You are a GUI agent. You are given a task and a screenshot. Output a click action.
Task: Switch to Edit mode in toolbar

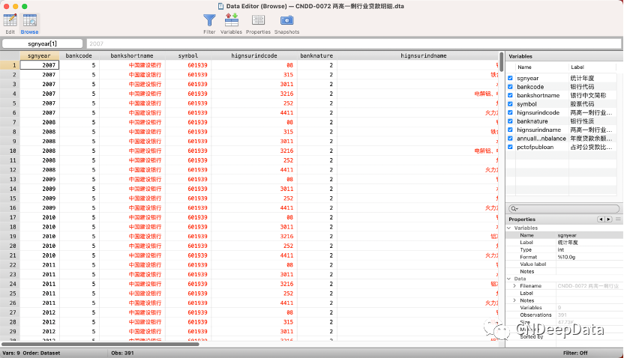10,24
